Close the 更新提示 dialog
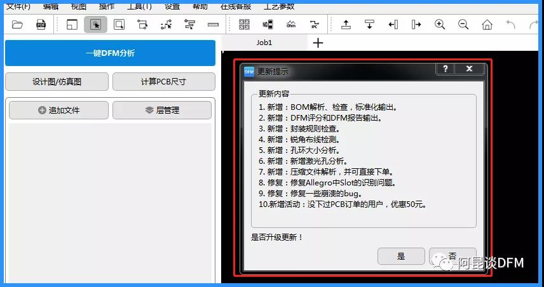 (469, 69)
